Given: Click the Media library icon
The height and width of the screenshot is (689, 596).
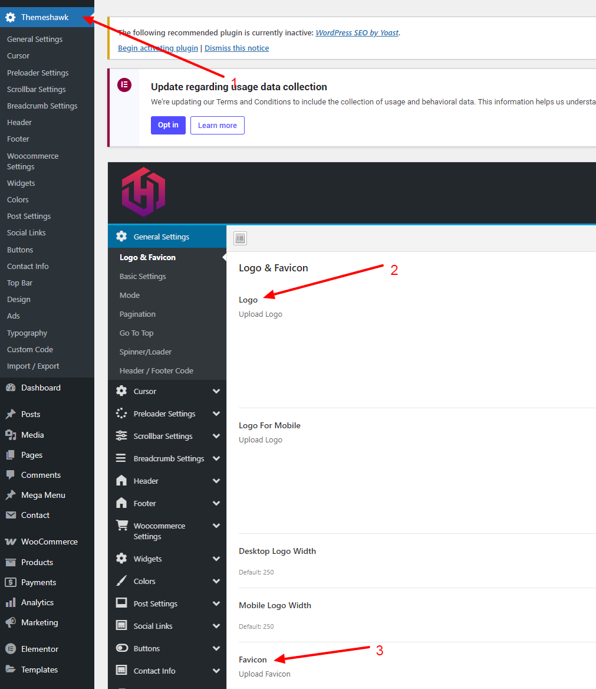Looking at the screenshot, I should click(10, 435).
